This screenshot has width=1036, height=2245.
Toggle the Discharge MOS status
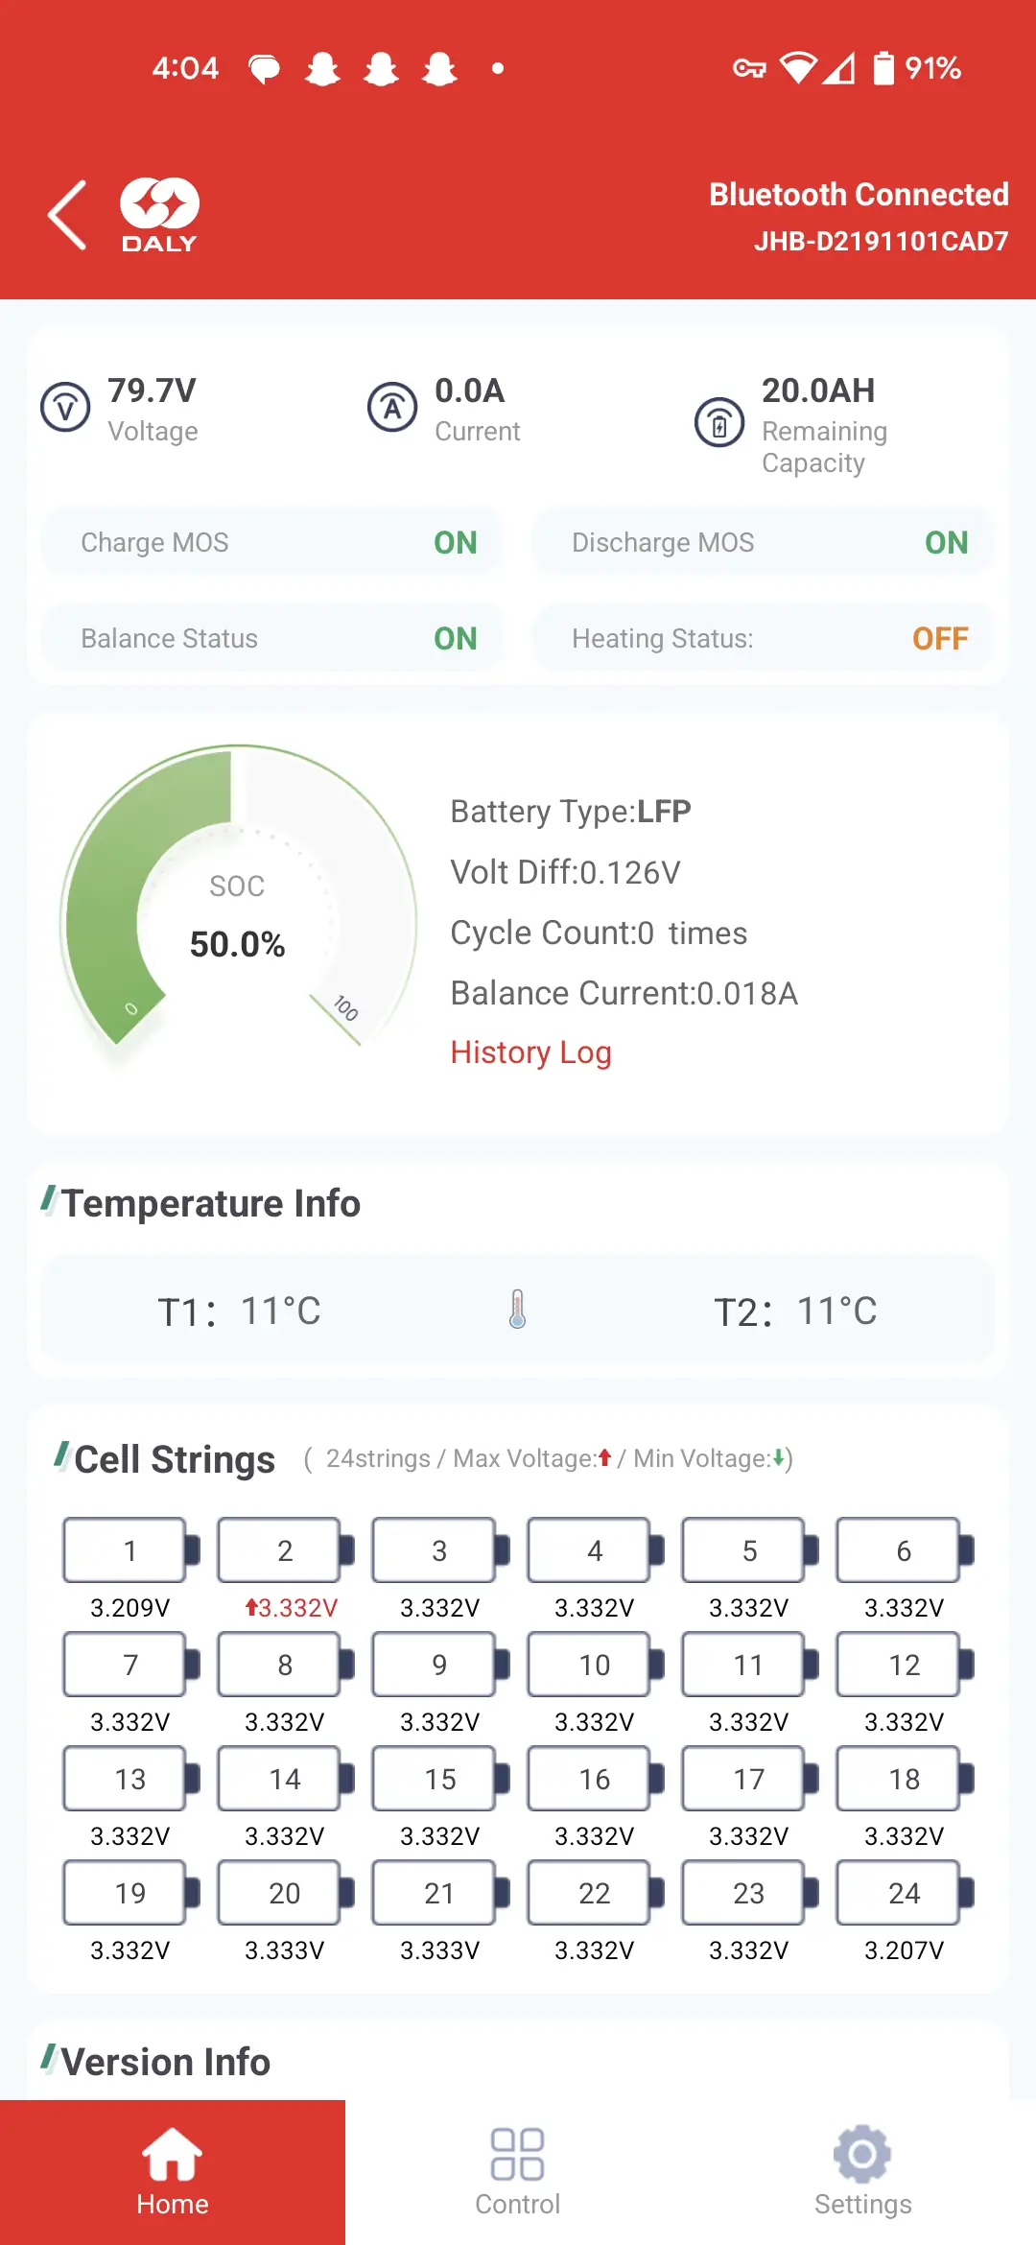(x=764, y=543)
